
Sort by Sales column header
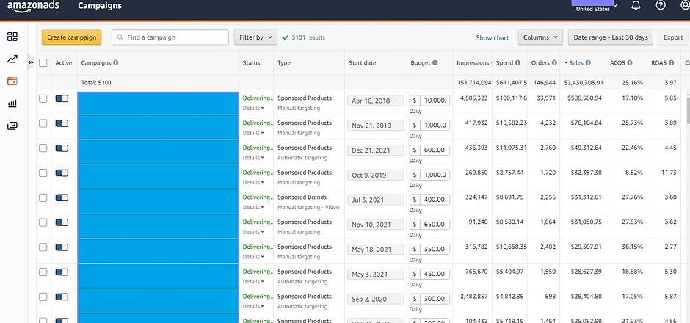(x=577, y=63)
